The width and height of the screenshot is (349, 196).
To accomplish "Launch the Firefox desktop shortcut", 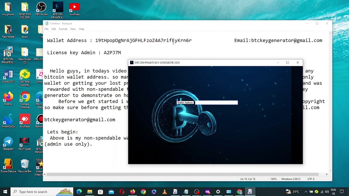I will click(x=8, y=99).
